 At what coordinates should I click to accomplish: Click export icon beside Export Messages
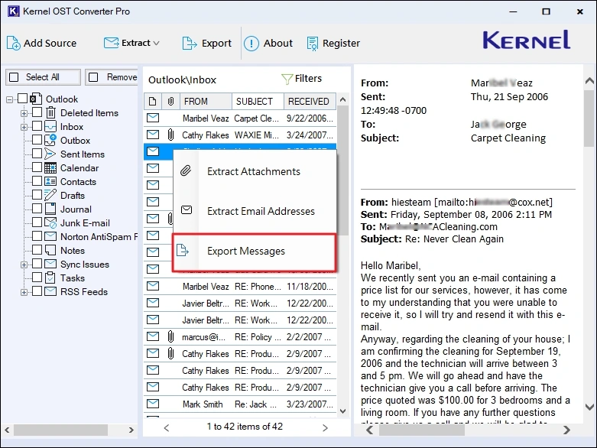183,250
